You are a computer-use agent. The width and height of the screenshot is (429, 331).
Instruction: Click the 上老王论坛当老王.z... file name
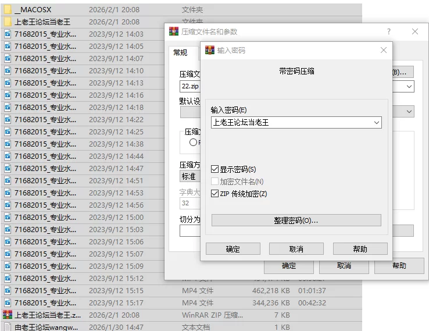[48, 315]
